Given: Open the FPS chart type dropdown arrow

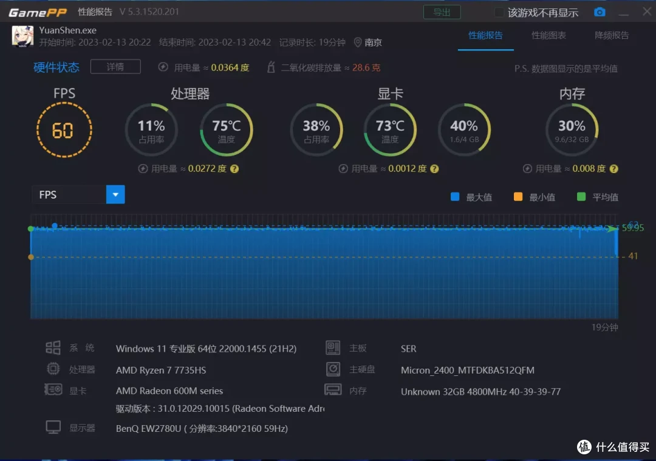Looking at the screenshot, I should [115, 194].
